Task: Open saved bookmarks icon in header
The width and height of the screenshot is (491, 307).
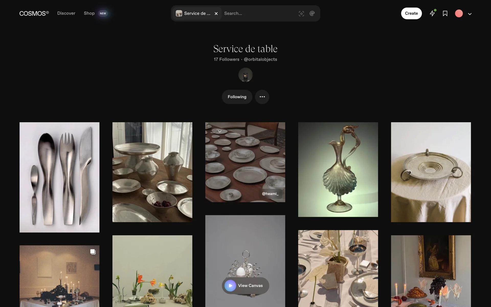Action: click(x=445, y=14)
